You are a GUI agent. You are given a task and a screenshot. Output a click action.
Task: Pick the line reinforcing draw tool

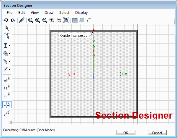coord(6,61)
